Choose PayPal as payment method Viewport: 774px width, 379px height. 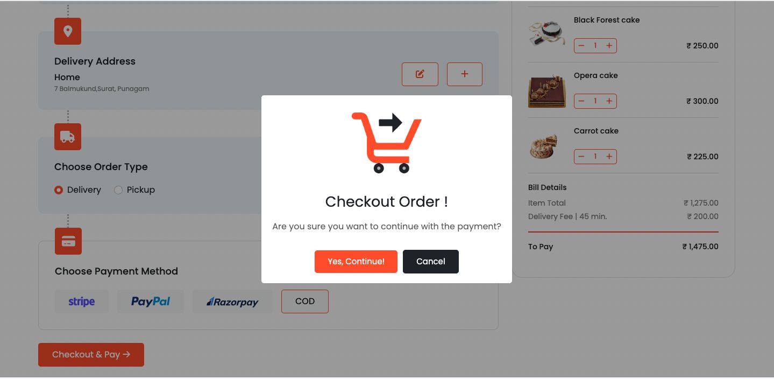151,301
